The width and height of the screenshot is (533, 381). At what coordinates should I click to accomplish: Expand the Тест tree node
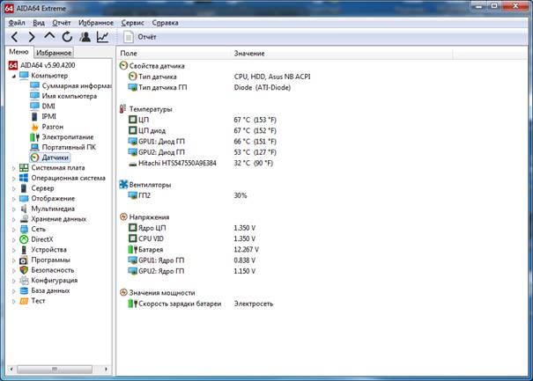(x=13, y=301)
